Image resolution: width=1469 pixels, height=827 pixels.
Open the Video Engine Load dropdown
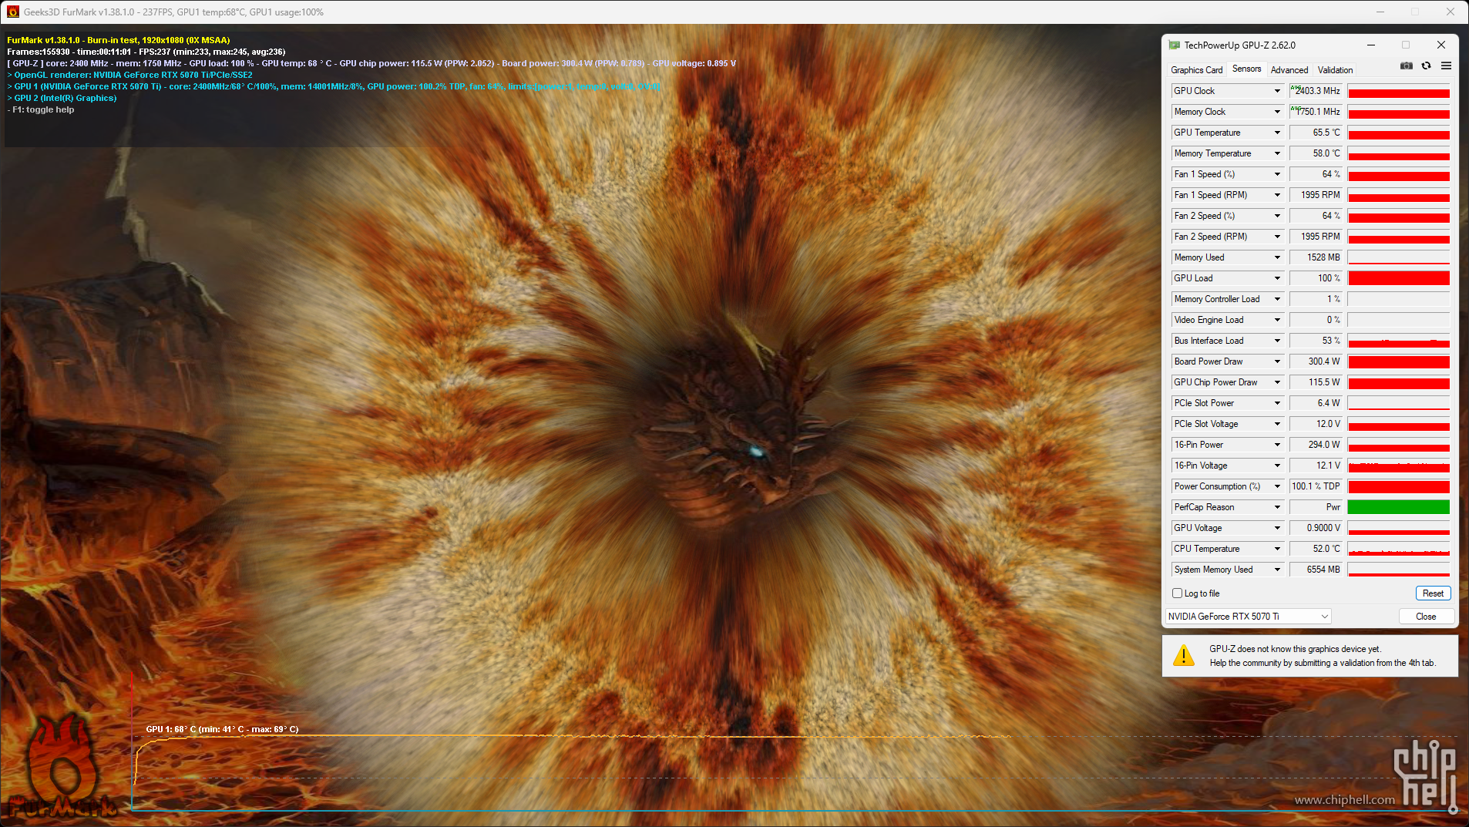click(x=1277, y=320)
